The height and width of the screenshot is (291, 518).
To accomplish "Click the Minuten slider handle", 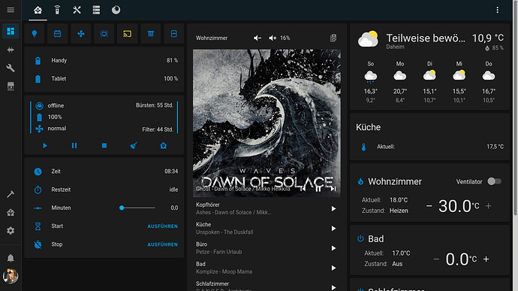I will pyautogui.click(x=122, y=208).
